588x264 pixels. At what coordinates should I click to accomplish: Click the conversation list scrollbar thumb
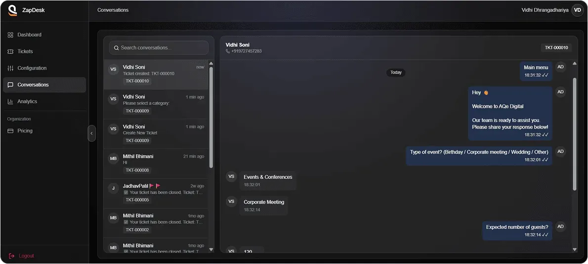click(211, 117)
